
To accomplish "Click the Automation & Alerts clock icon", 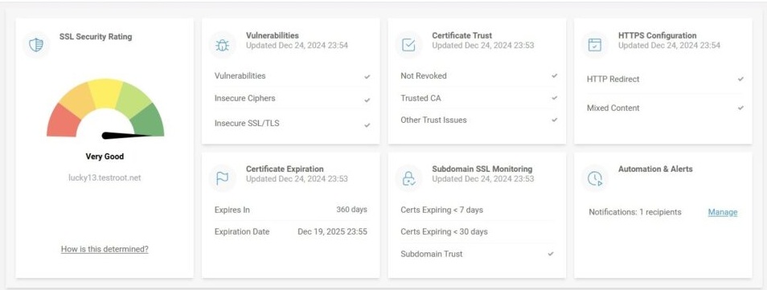I will coord(595,178).
